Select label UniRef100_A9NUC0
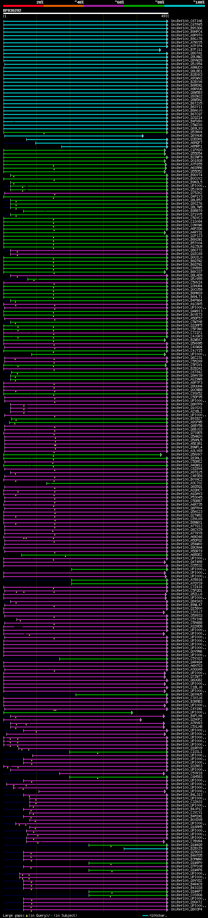The image size is (208, 918). point(187,67)
